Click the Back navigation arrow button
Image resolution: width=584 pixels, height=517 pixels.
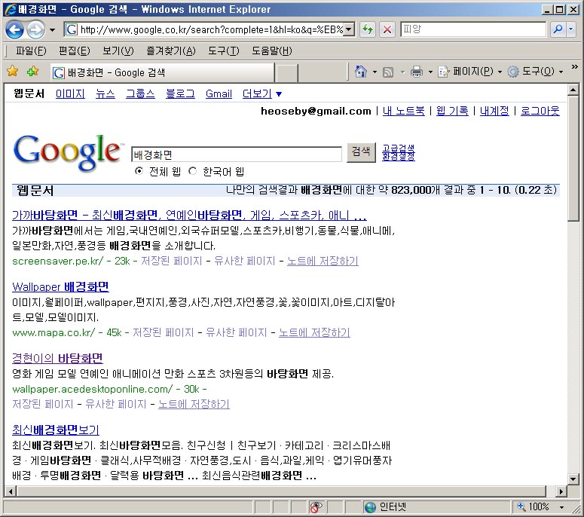[14, 29]
